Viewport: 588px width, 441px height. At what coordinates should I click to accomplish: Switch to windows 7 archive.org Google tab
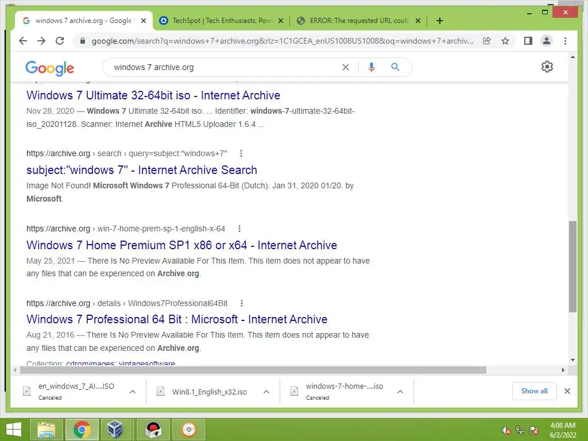(83, 21)
